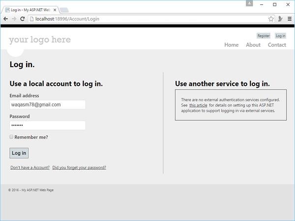Reload the page with refresh icon
The image size is (295, 221).
(24, 19)
